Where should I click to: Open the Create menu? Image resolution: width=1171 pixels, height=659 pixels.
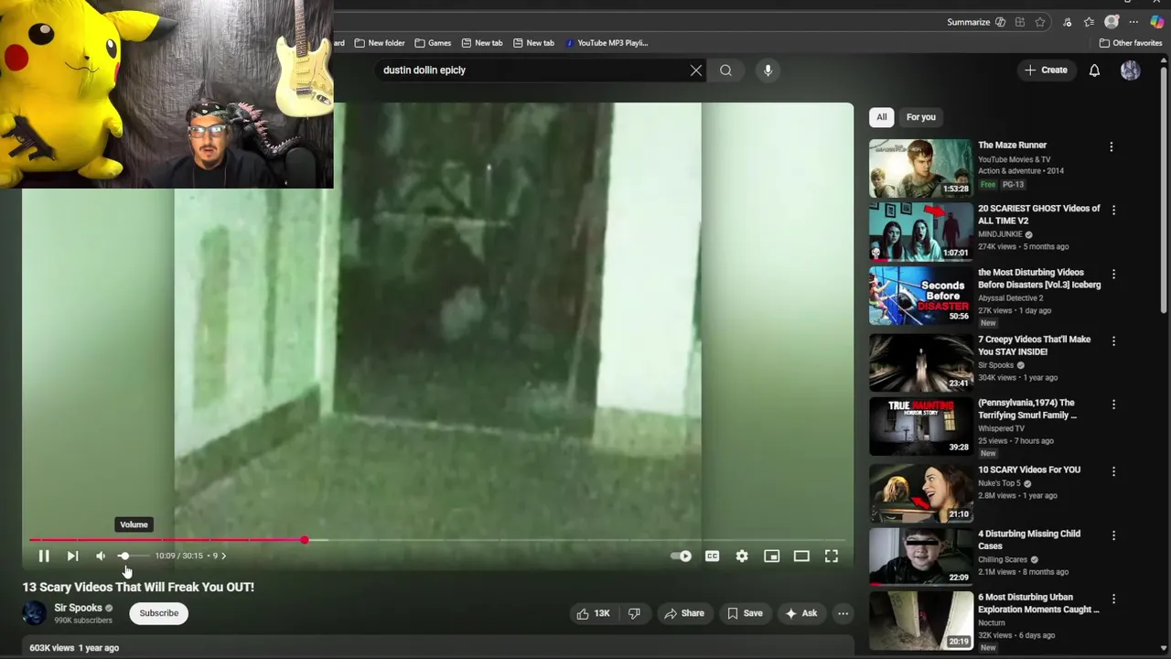coord(1046,70)
